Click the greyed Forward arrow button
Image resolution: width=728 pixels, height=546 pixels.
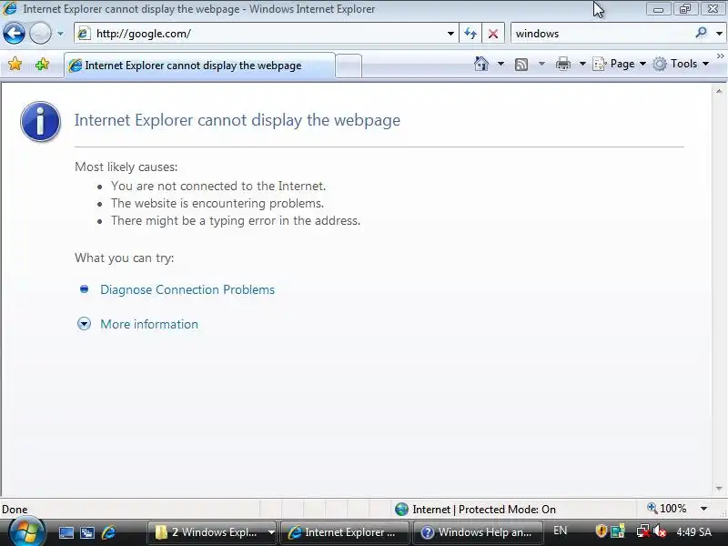40,34
